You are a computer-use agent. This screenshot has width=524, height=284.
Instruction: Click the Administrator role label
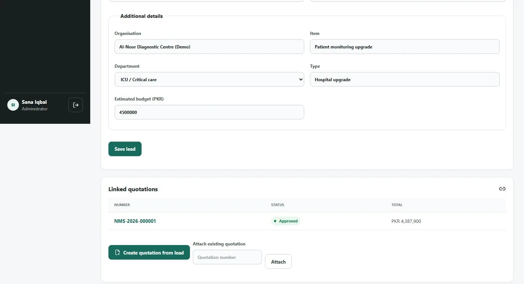35,109
